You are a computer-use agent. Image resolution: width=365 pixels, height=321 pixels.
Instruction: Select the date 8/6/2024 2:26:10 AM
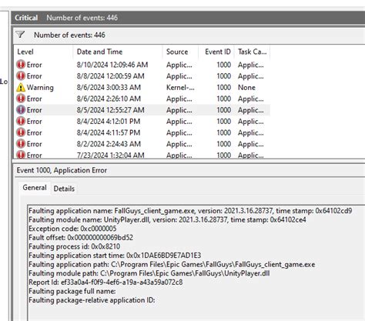109,99
